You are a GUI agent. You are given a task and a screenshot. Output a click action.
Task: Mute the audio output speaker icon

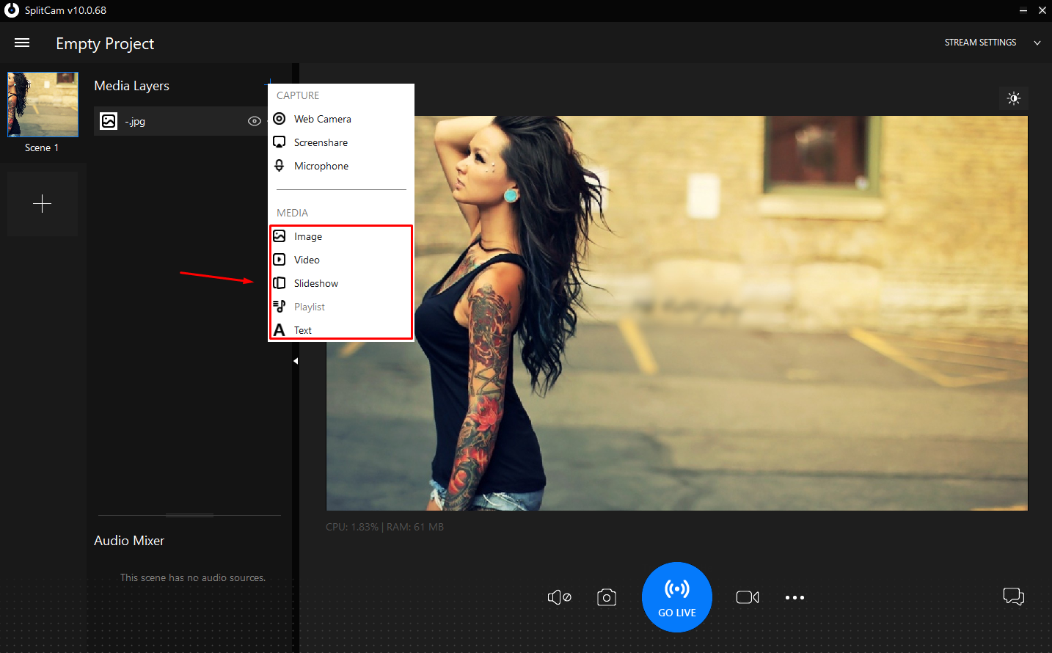[x=559, y=597]
